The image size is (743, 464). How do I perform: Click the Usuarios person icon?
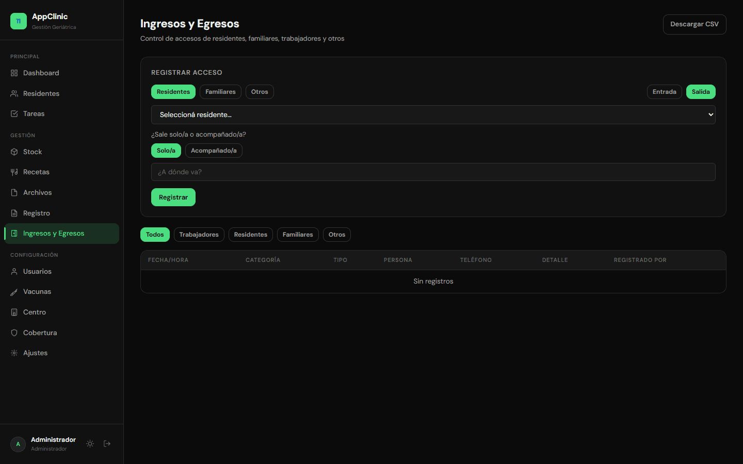click(x=14, y=272)
